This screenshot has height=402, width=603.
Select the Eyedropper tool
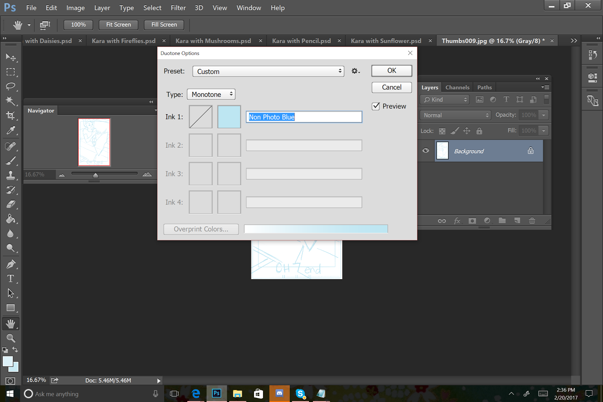coord(11,130)
